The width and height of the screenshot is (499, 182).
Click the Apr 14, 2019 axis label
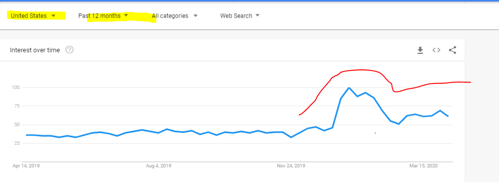pos(26,166)
